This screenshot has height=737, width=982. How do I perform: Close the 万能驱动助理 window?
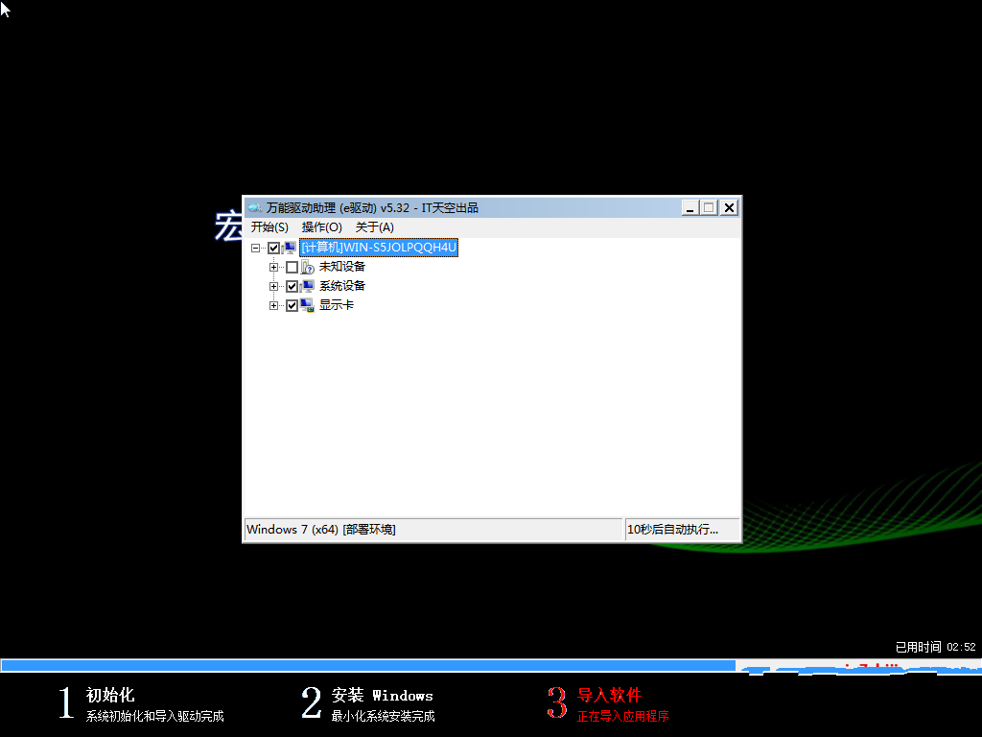click(729, 207)
